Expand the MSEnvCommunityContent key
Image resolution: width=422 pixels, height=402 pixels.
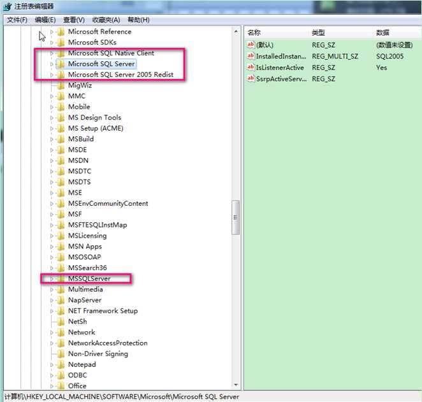(x=52, y=204)
